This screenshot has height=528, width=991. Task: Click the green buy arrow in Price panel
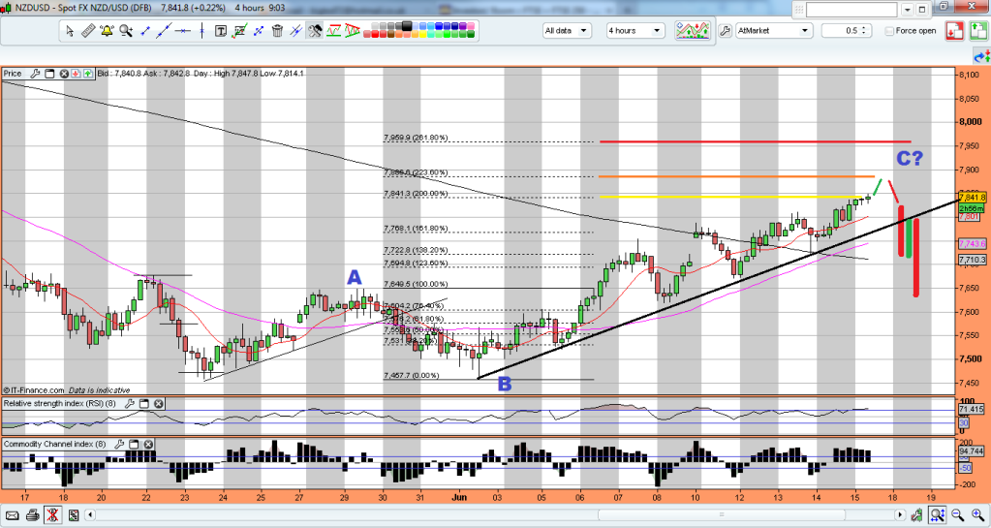click(x=87, y=74)
